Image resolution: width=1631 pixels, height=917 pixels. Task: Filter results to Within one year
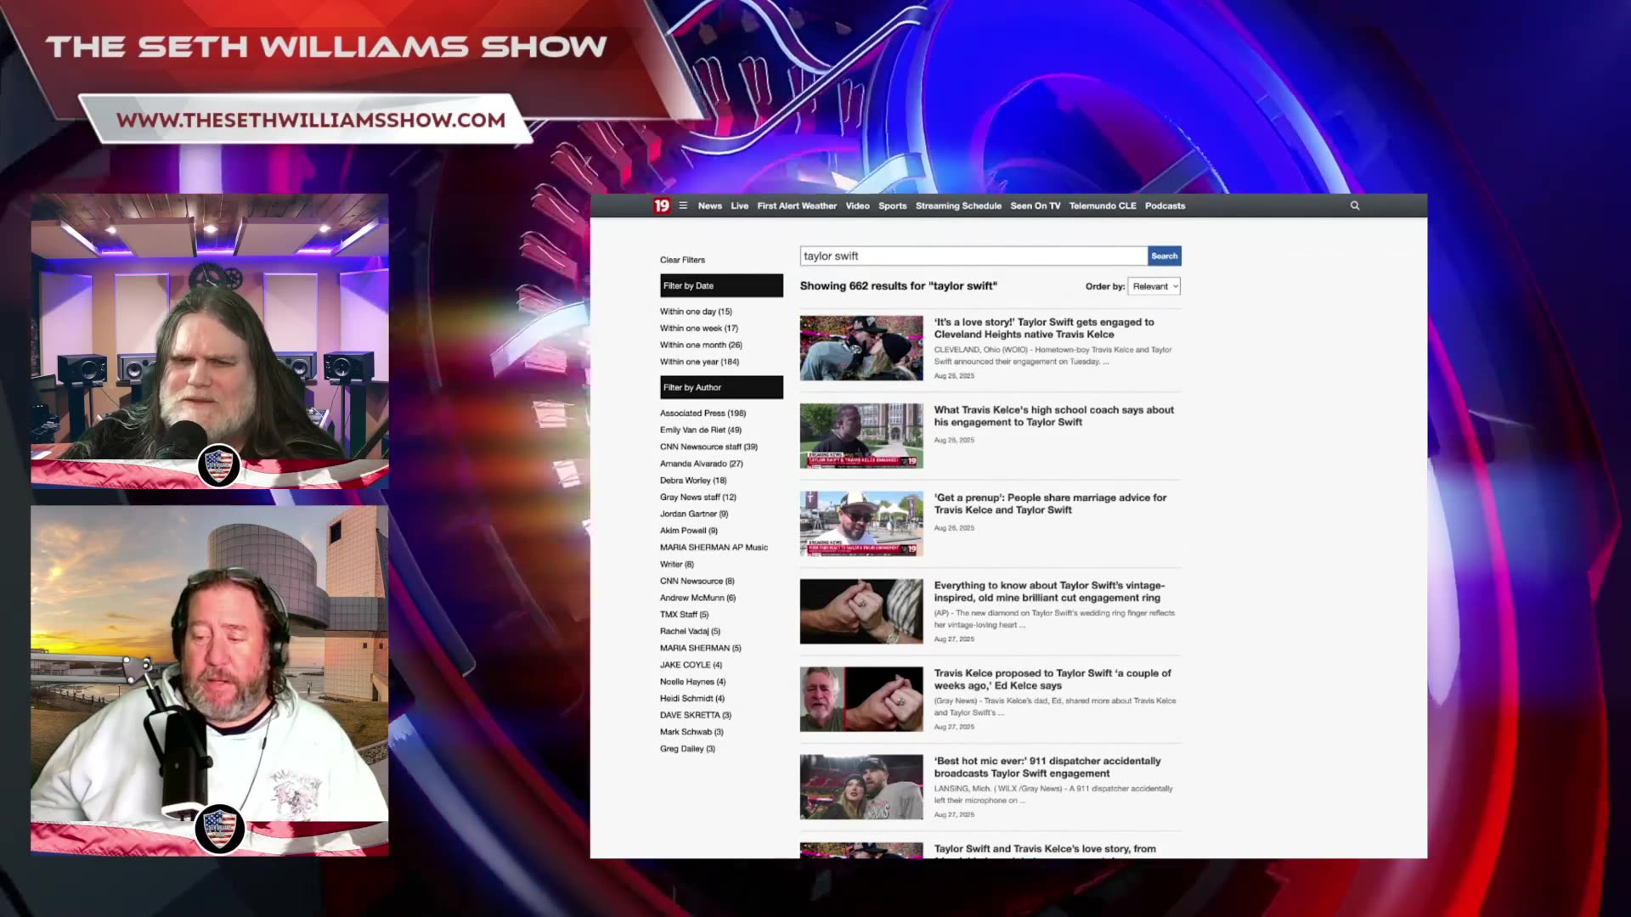[699, 362]
